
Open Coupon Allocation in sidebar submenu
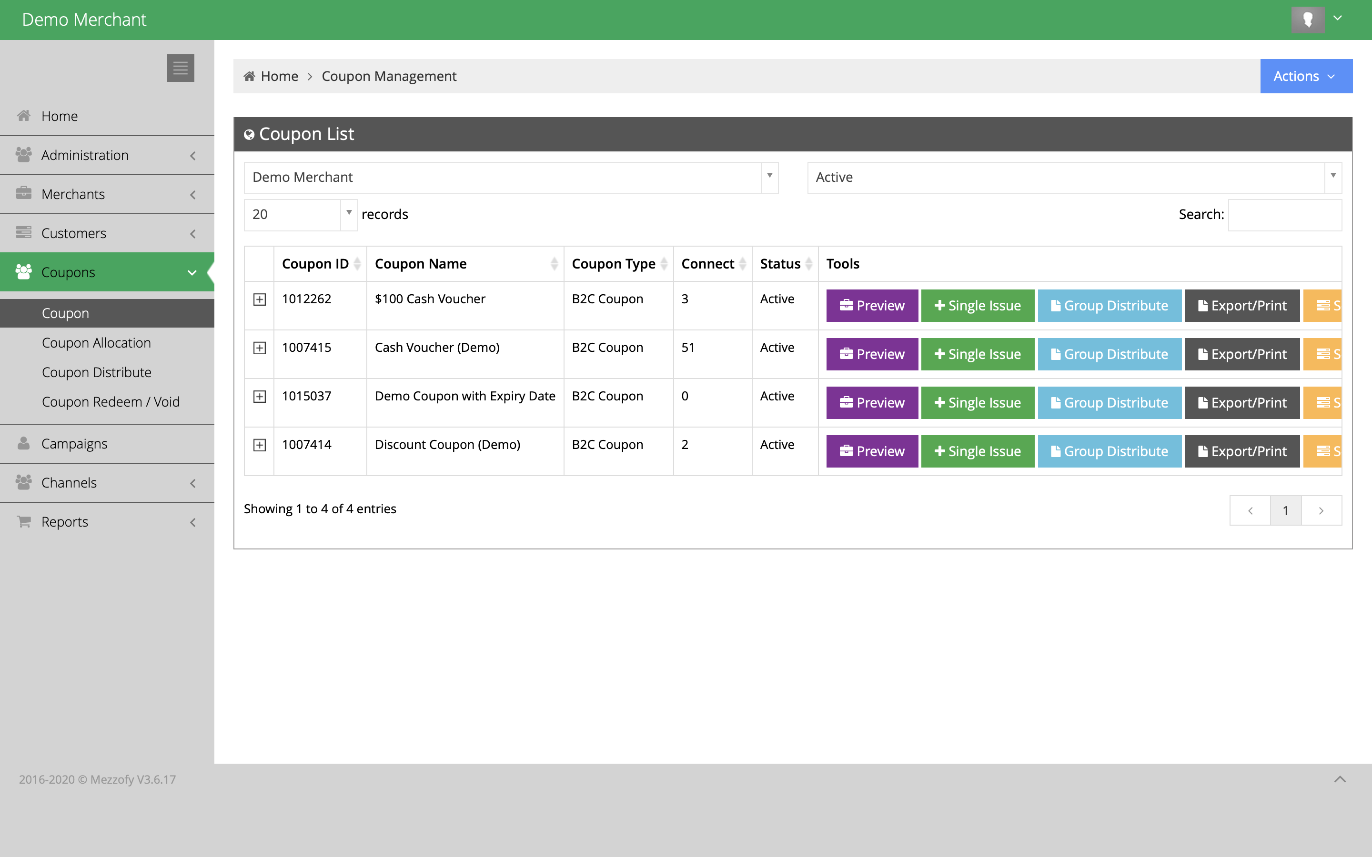tap(96, 343)
